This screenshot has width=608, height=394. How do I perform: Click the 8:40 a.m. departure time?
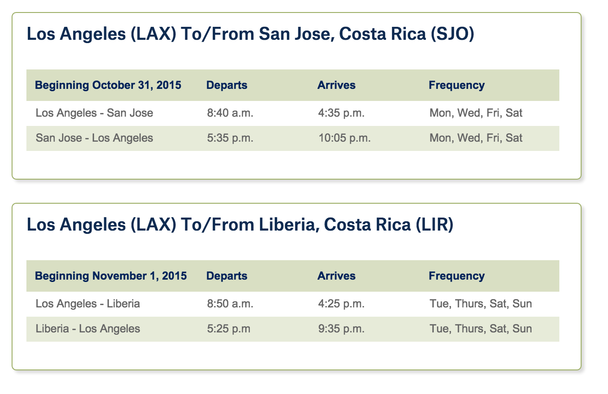pyautogui.click(x=230, y=113)
